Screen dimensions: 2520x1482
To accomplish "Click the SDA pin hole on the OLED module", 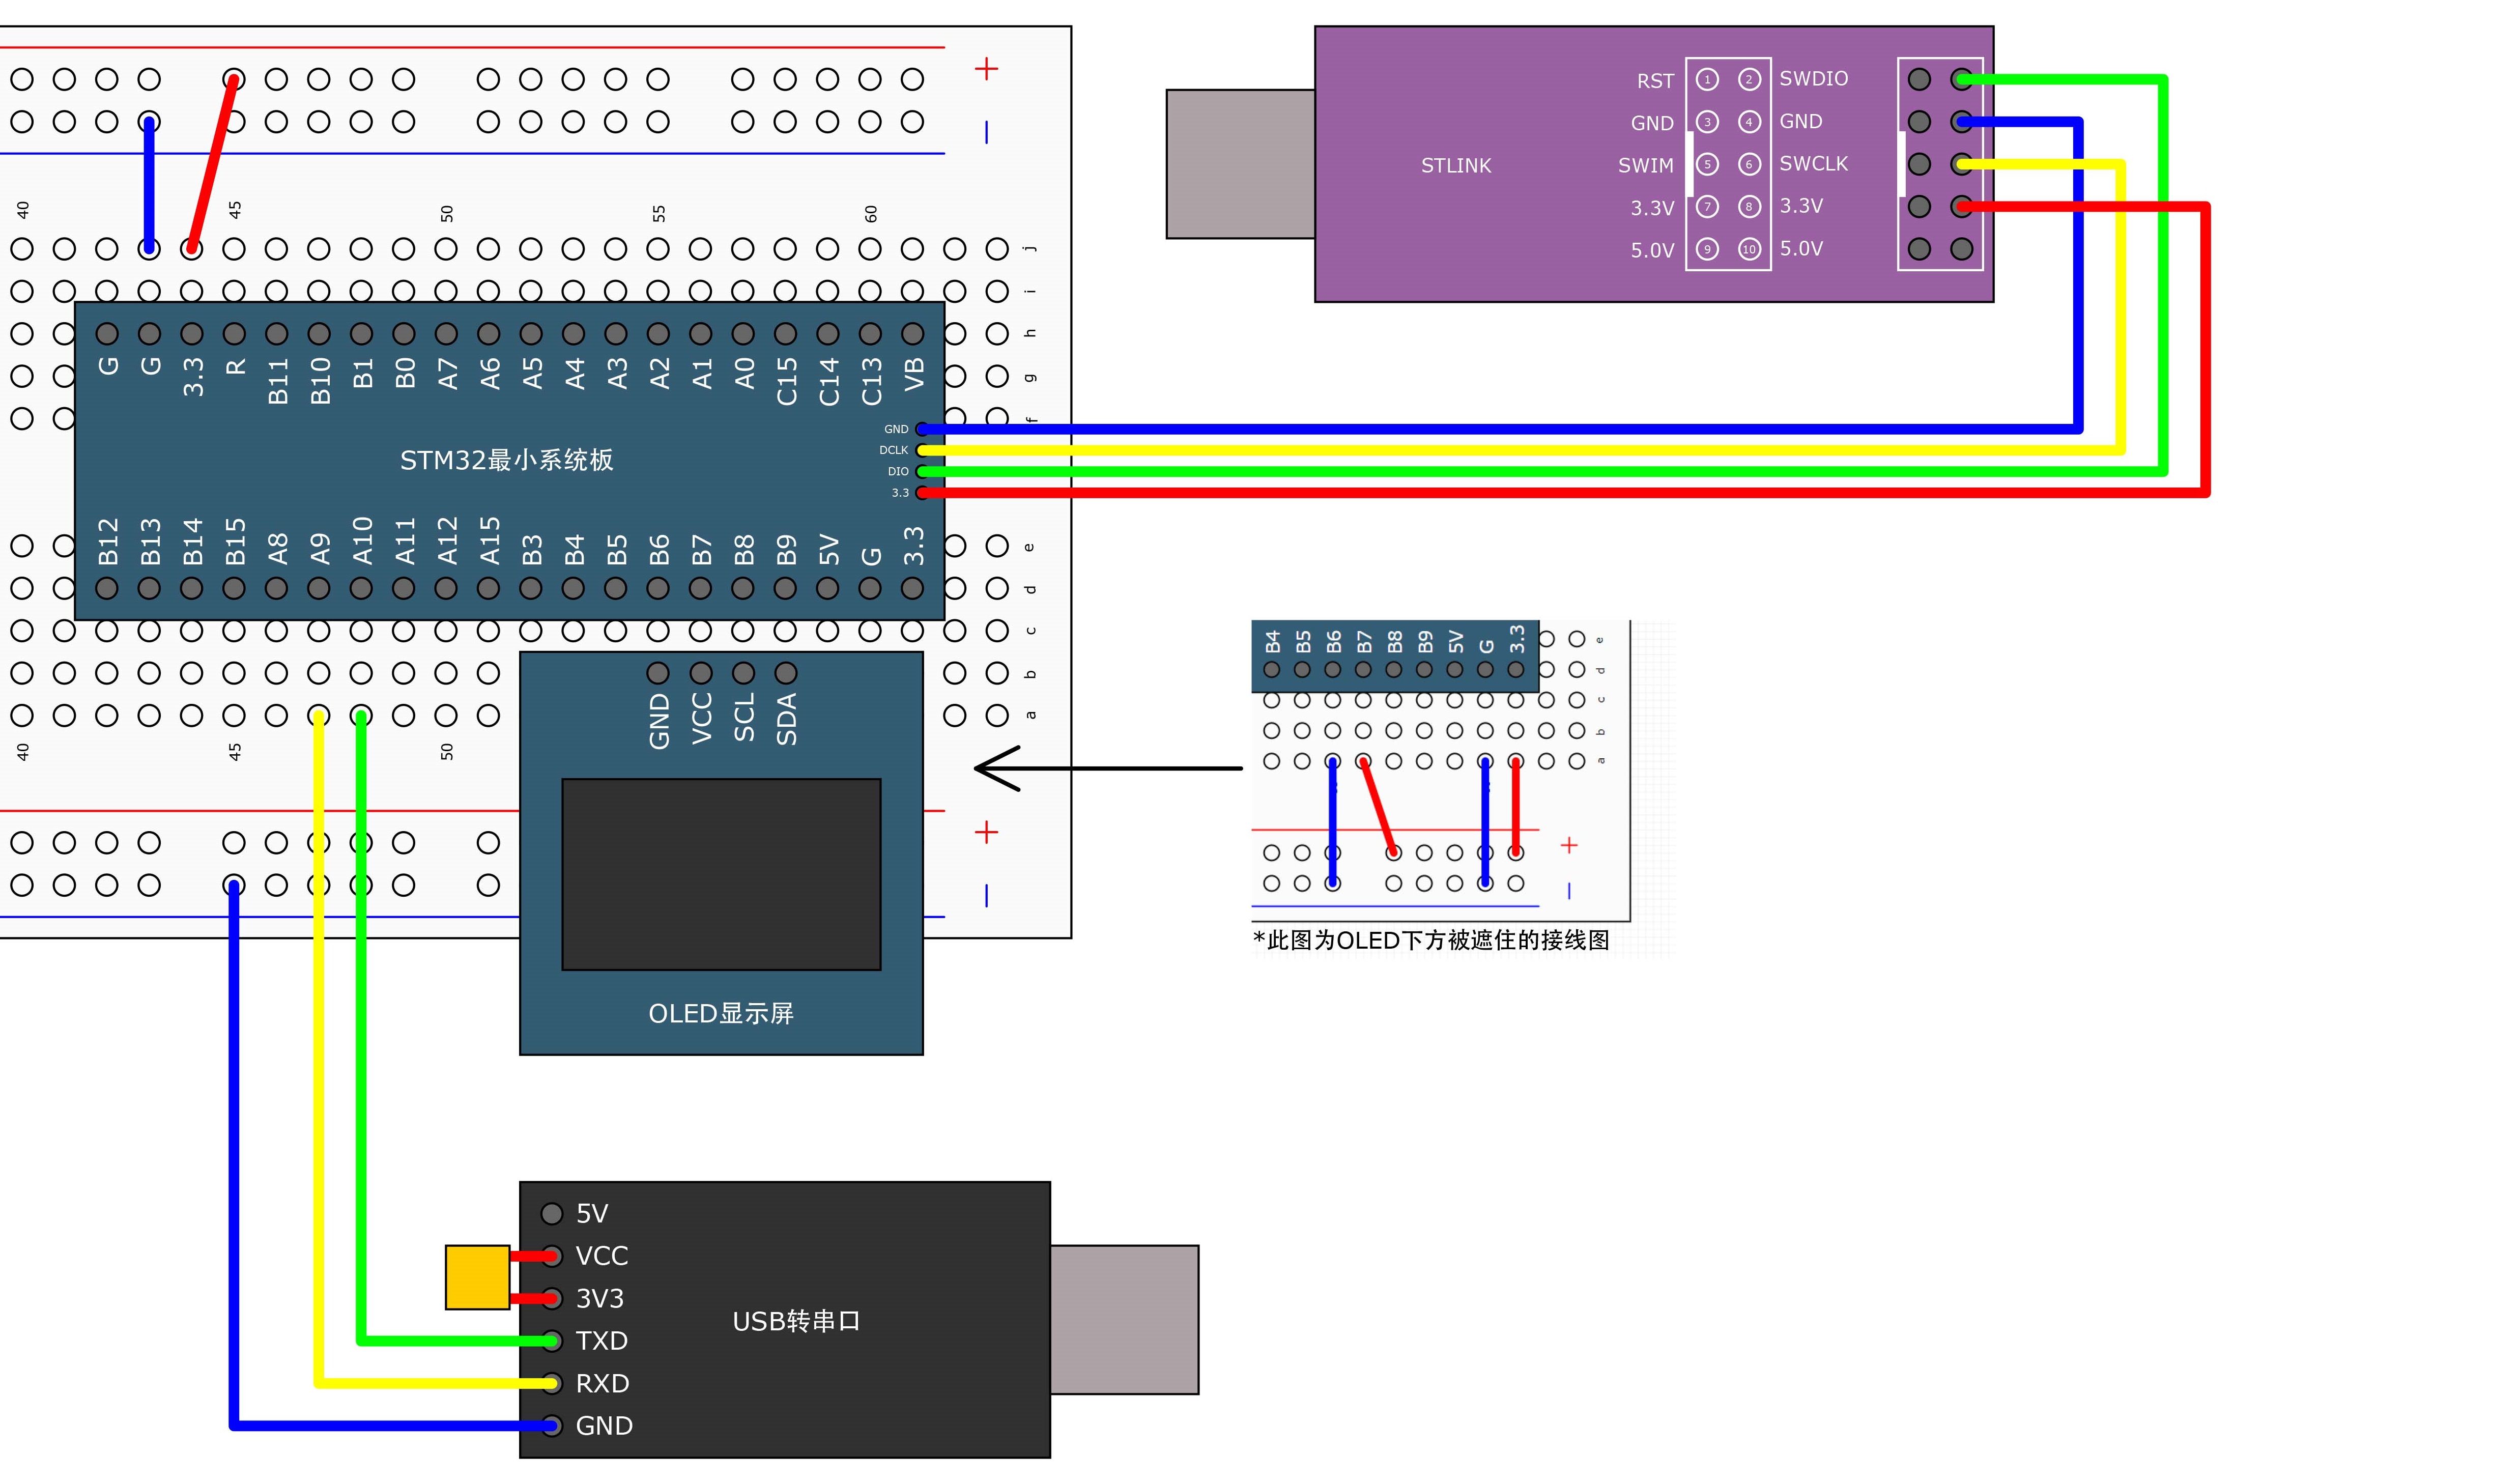I will [x=786, y=673].
